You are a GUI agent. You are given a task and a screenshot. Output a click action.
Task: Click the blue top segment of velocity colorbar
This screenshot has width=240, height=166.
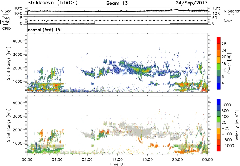click(x=219, y=102)
